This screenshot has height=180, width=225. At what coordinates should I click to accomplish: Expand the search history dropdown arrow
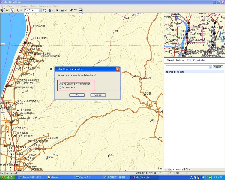pos(210,67)
